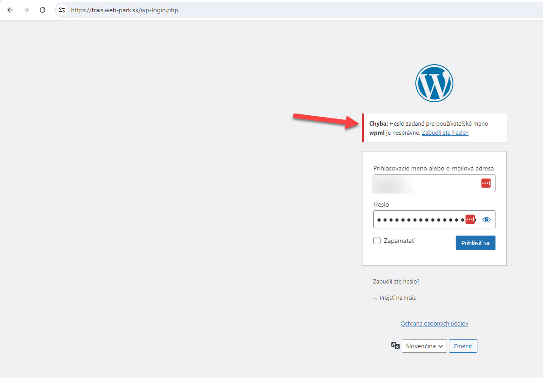The height and width of the screenshot is (378, 543).
Task: Open the Slovenčina language dropdown
Action: [424, 346]
